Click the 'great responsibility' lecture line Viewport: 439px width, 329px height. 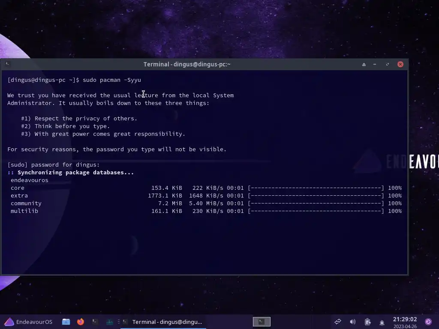(103, 134)
